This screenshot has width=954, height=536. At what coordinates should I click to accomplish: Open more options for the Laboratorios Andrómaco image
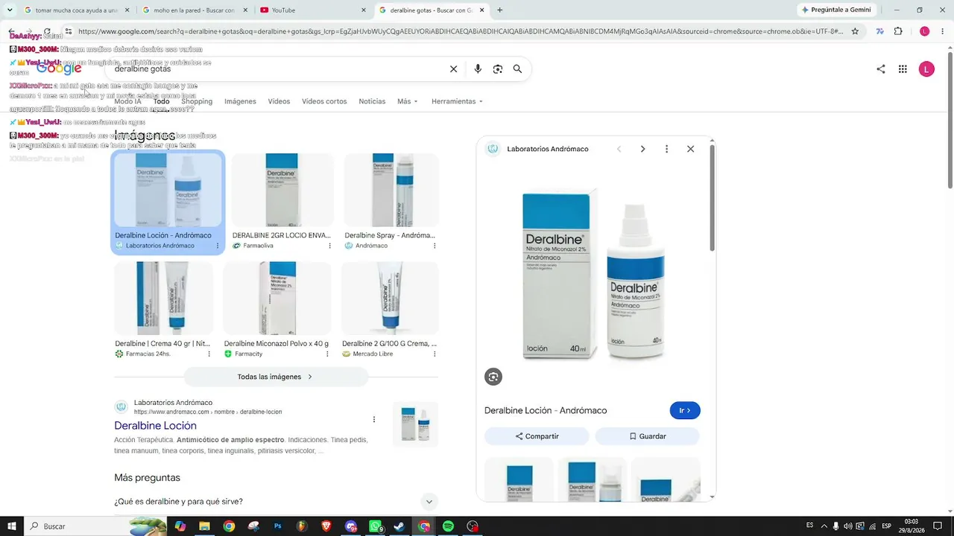point(218,246)
